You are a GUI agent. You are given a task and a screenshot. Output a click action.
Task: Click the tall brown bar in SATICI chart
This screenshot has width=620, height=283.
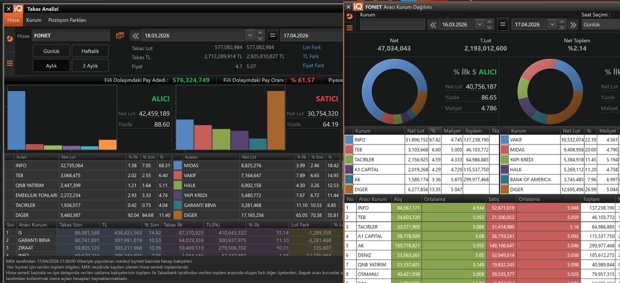point(276,120)
